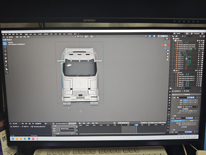Toggle Use Nodes checkbox in node editor
This screenshot has width=206, height=155.
[36, 123]
